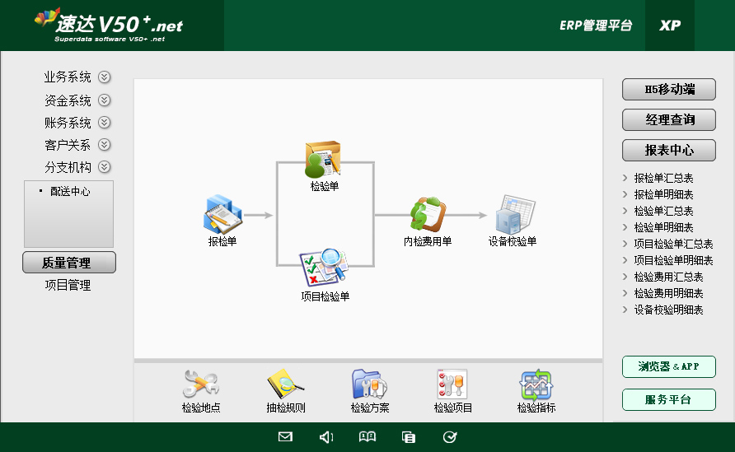Select 账务系统 in the left menu
This screenshot has width=735, height=452.
tap(68, 122)
